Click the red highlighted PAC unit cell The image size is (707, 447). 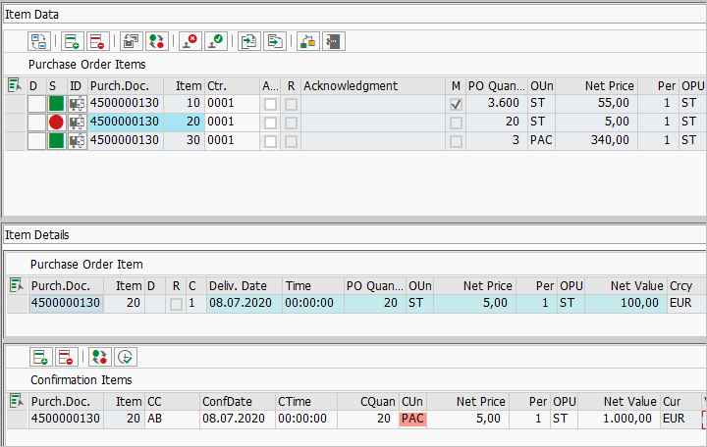412,420
